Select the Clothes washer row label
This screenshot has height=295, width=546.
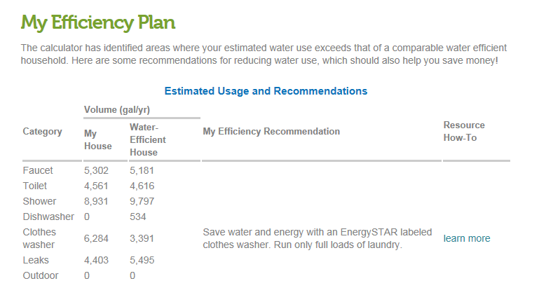[x=39, y=238]
